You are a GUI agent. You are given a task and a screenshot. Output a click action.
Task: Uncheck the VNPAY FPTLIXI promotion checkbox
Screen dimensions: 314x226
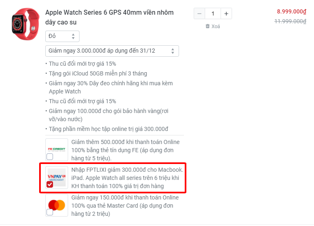click(x=50, y=184)
